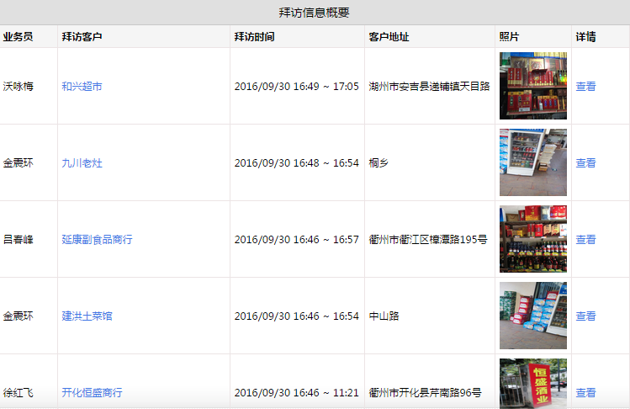Image resolution: width=630 pixels, height=409 pixels.
Task: Select time 2016/09/30 16:46 ~ 11:21
Action: tap(297, 392)
